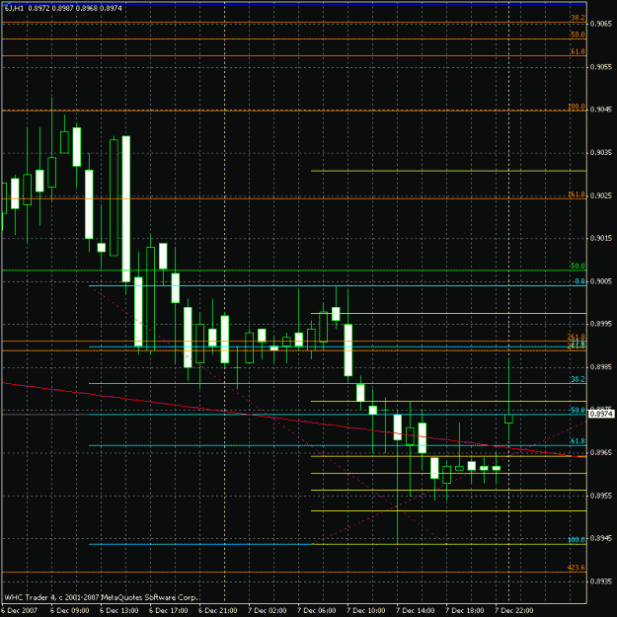Screen dimensions: 617x617
Task: Click the 6 Dec 2007 date label
Action: 20,610
